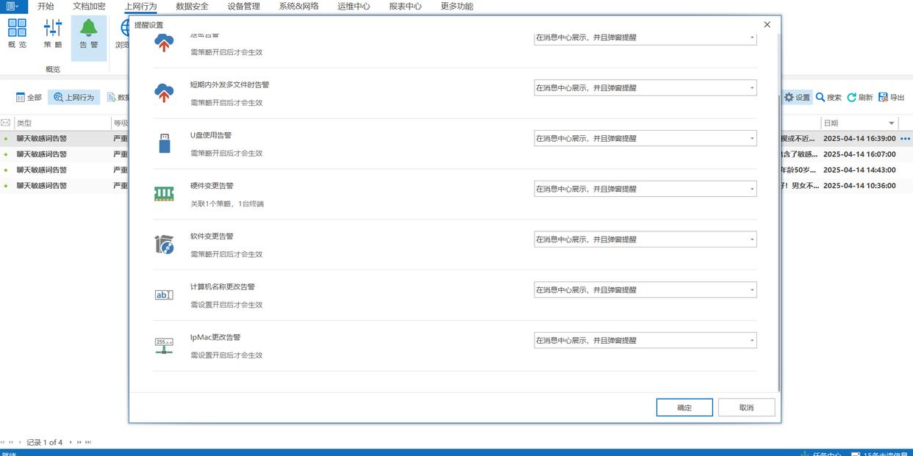Click the cloud upload icon beside 短期内外发多文件时告警
Viewport: 913px width, 456px height.
tap(164, 93)
